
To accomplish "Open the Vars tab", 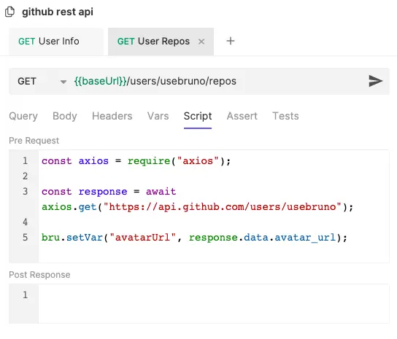I will [158, 116].
